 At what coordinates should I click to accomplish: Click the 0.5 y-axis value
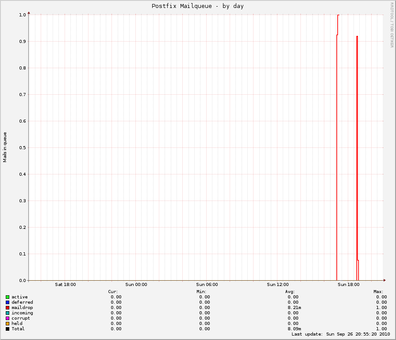click(23, 148)
